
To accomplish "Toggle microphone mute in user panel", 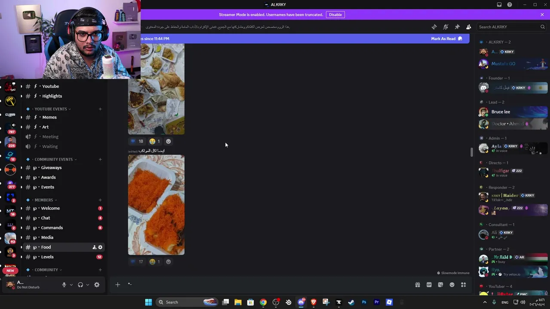I will pyautogui.click(x=64, y=285).
